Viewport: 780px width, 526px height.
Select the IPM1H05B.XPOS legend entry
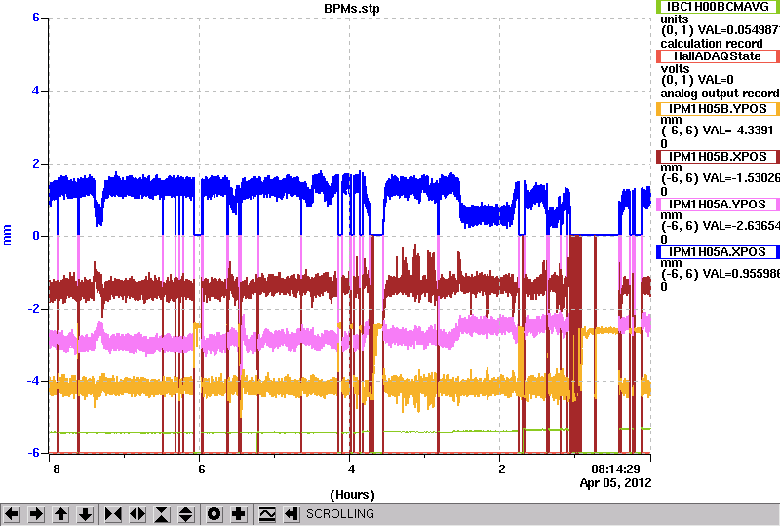coord(718,157)
